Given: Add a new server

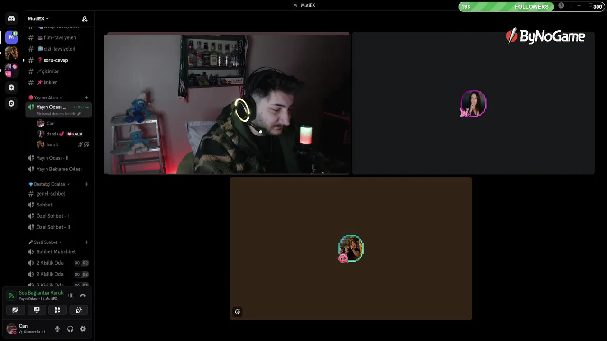Looking at the screenshot, I should (x=11, y=88).
